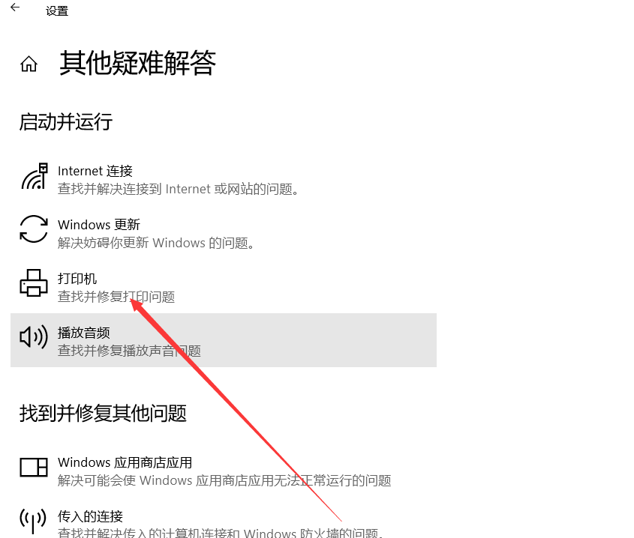Click the speaker audio playback icon
This screenshot has width=634, height=538.
coord(34,336)
